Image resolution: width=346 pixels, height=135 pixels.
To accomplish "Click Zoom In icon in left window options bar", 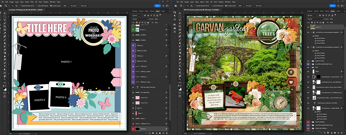I will (13, 6).
